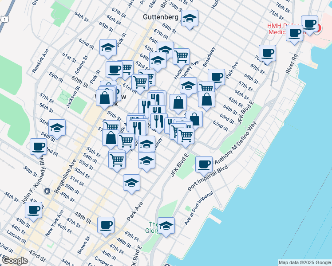The image size is (332, 266).
Task: Click the Lincoln St street label
Action: tap(16, 237)
